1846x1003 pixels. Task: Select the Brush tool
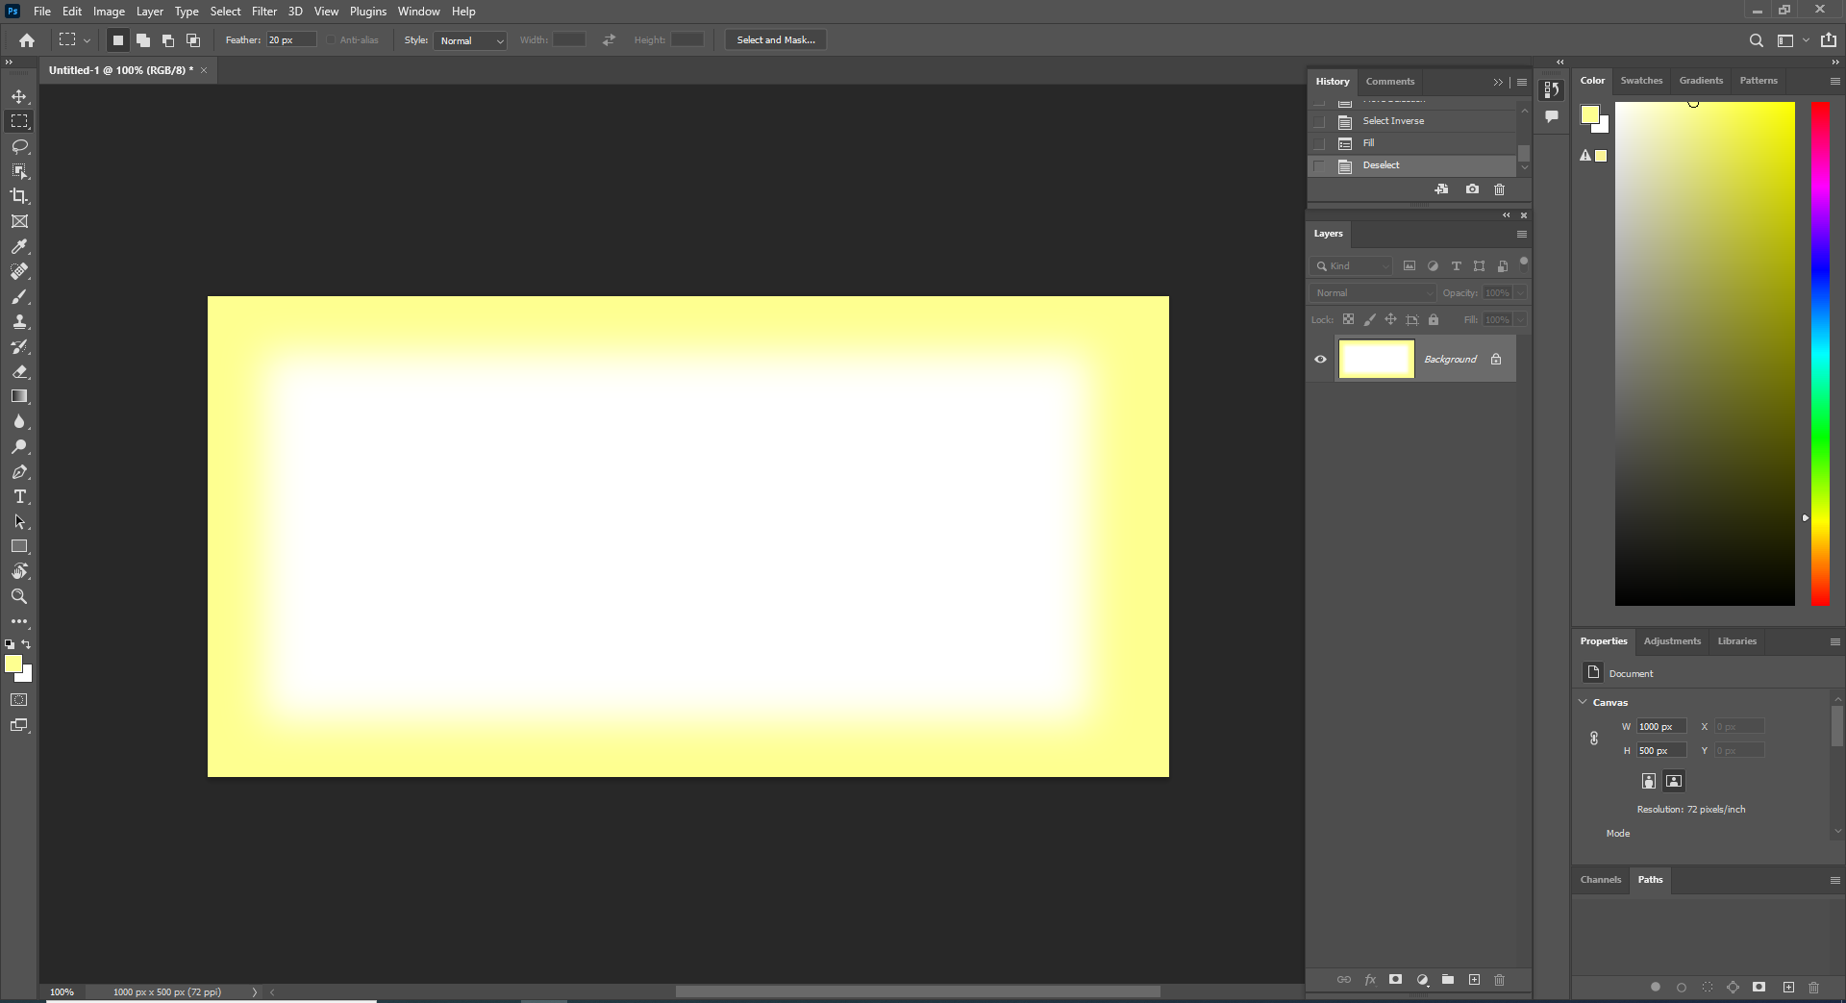19,296
